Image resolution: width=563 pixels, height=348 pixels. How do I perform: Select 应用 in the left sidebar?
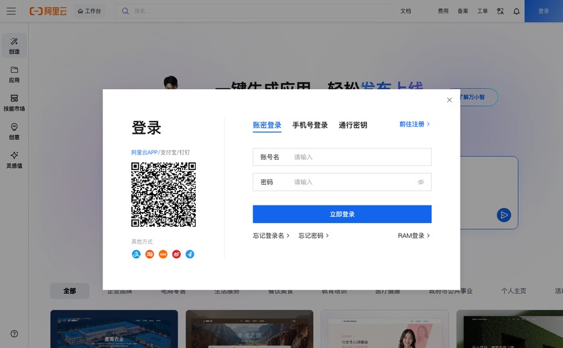(14, 74)
